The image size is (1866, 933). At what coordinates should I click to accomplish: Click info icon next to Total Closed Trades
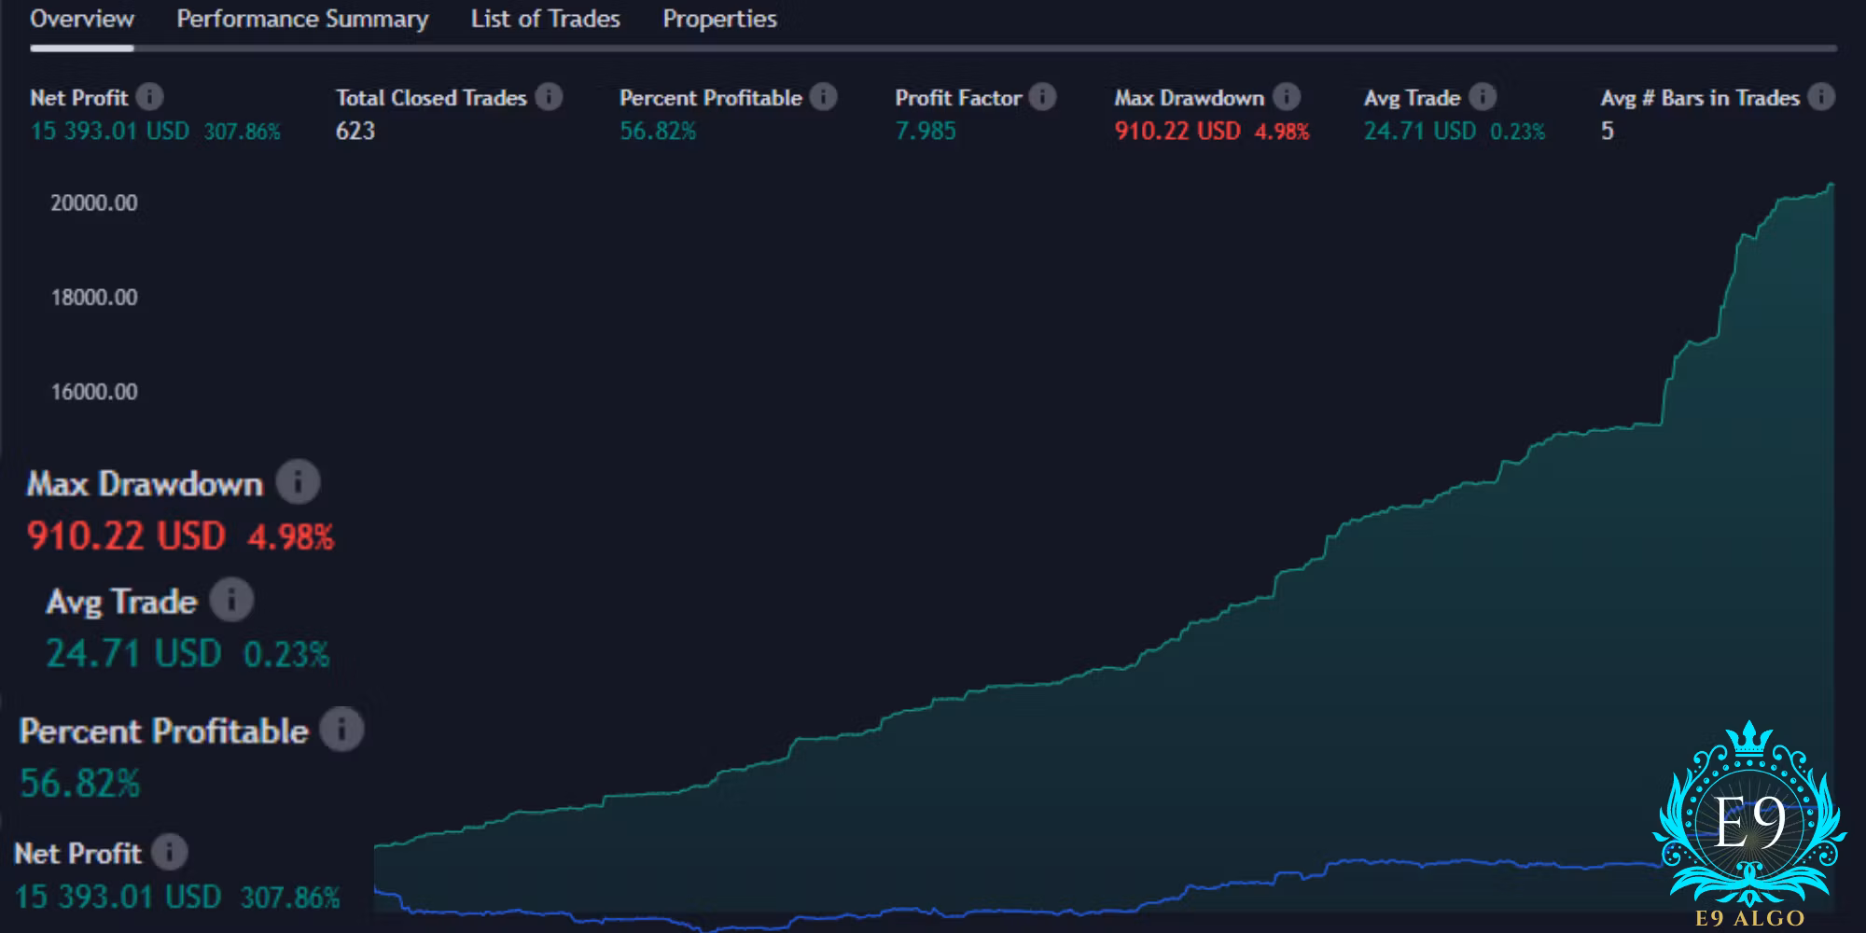click(x=549, y=97)
